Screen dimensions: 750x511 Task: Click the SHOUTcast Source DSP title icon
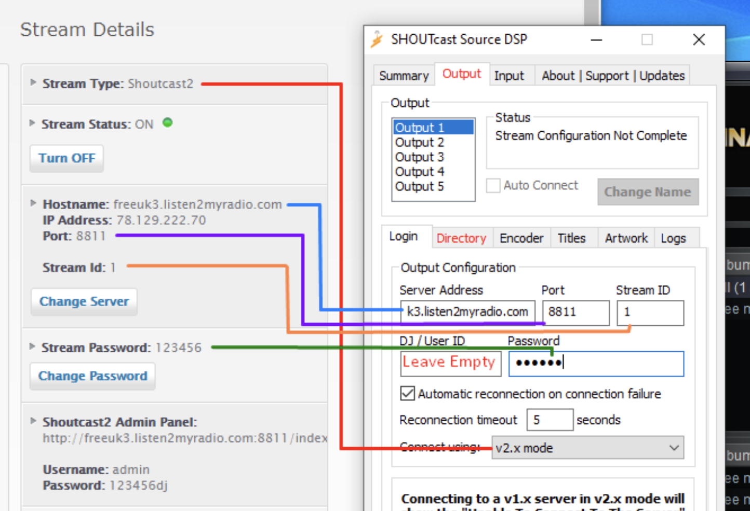[x=377, y=39]
